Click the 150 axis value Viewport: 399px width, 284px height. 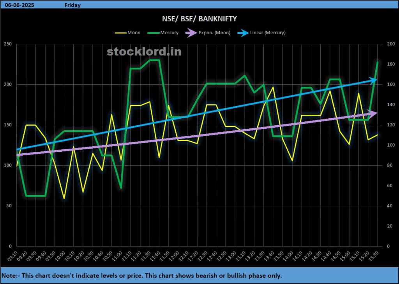8,125
